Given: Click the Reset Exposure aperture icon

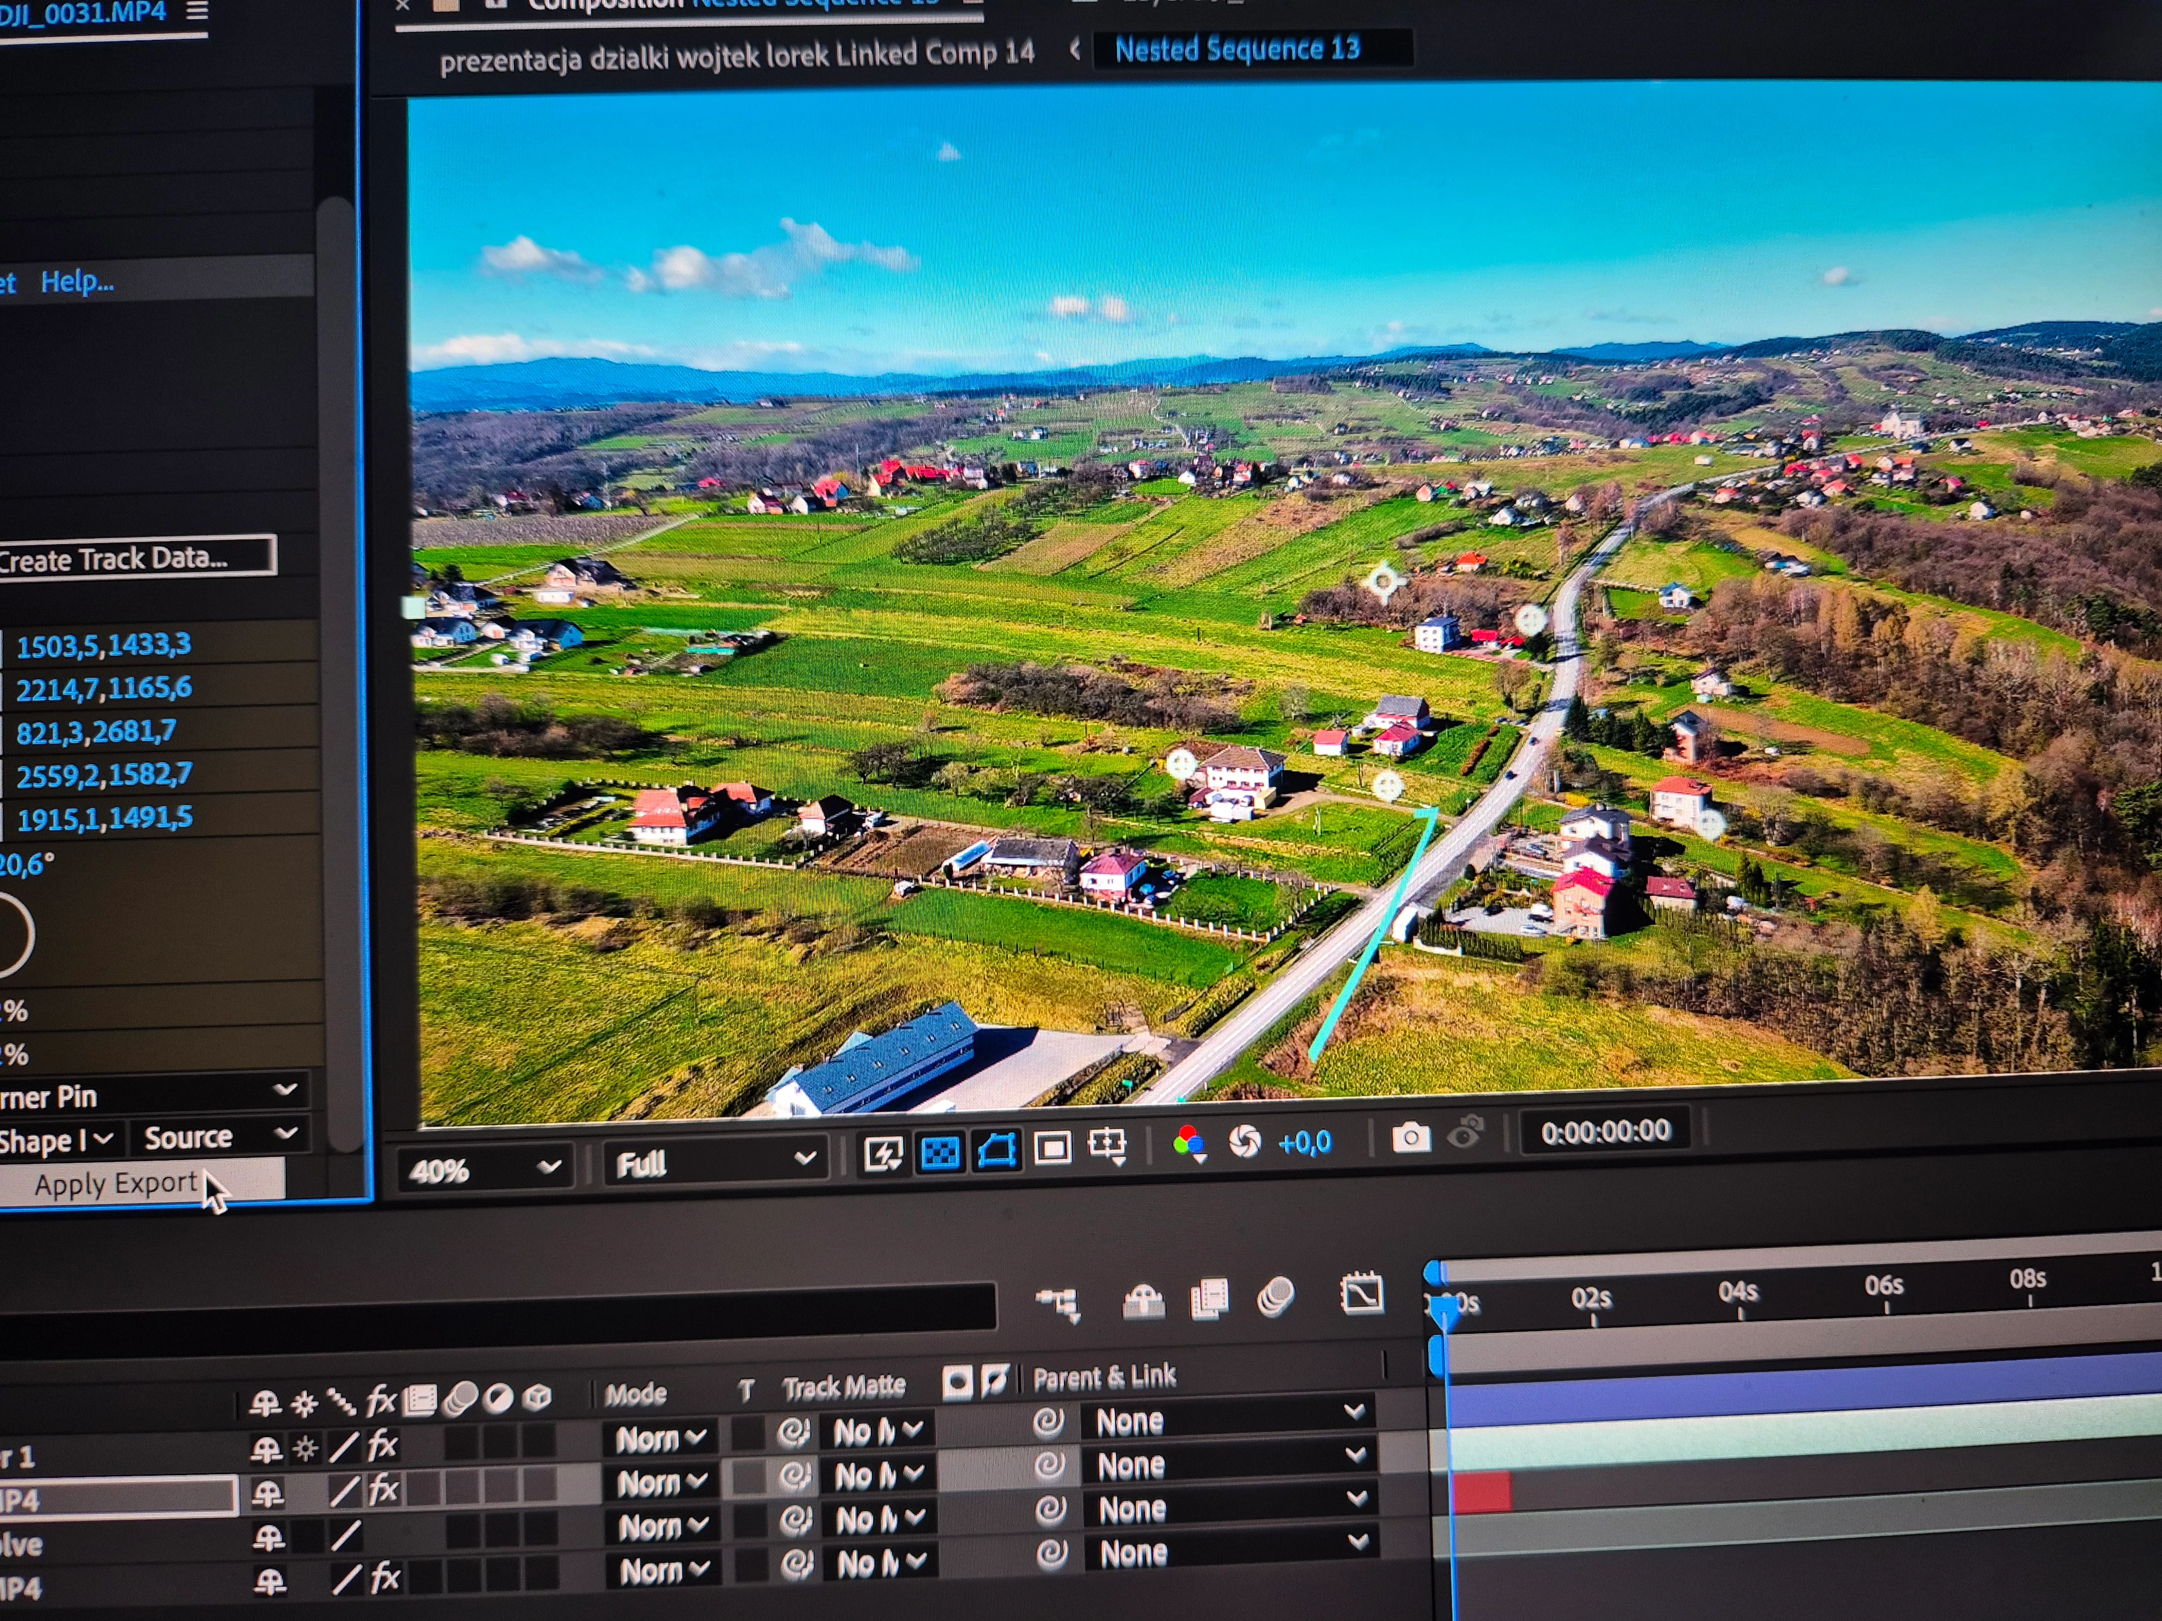Looking at the screenshot, I should point(1244,1141).
